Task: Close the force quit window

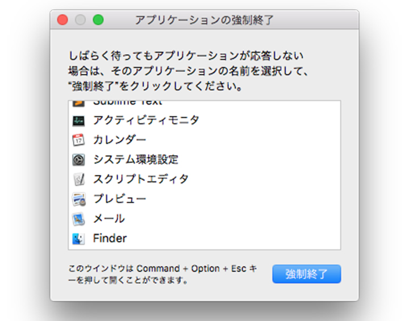Action: pos(62,20)
